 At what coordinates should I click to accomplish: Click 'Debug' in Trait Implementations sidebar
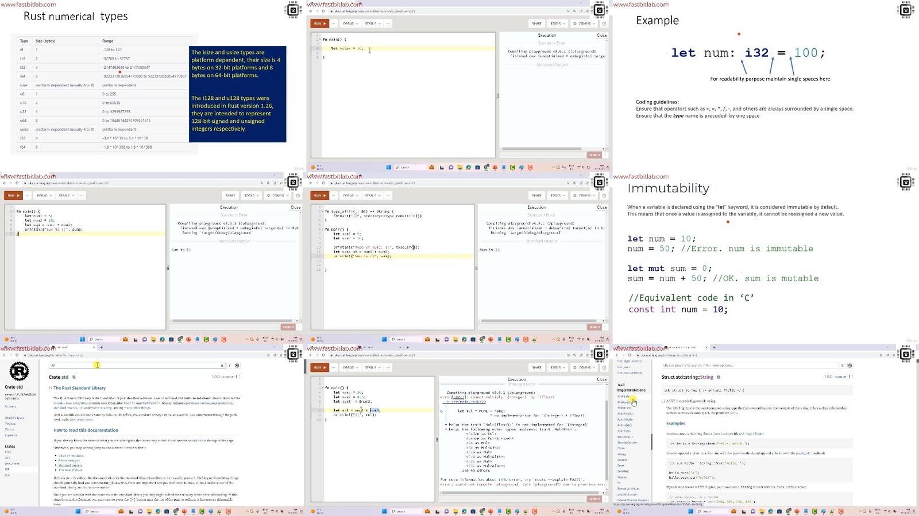point(621,454)
